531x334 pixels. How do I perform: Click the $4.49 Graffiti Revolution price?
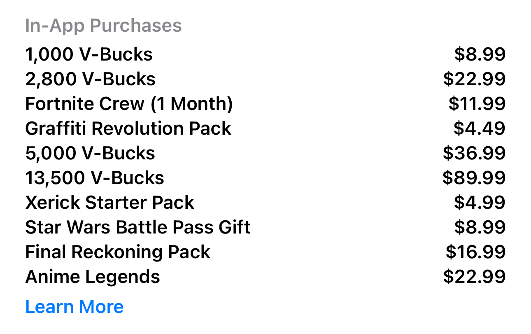(x=479, y=128)
